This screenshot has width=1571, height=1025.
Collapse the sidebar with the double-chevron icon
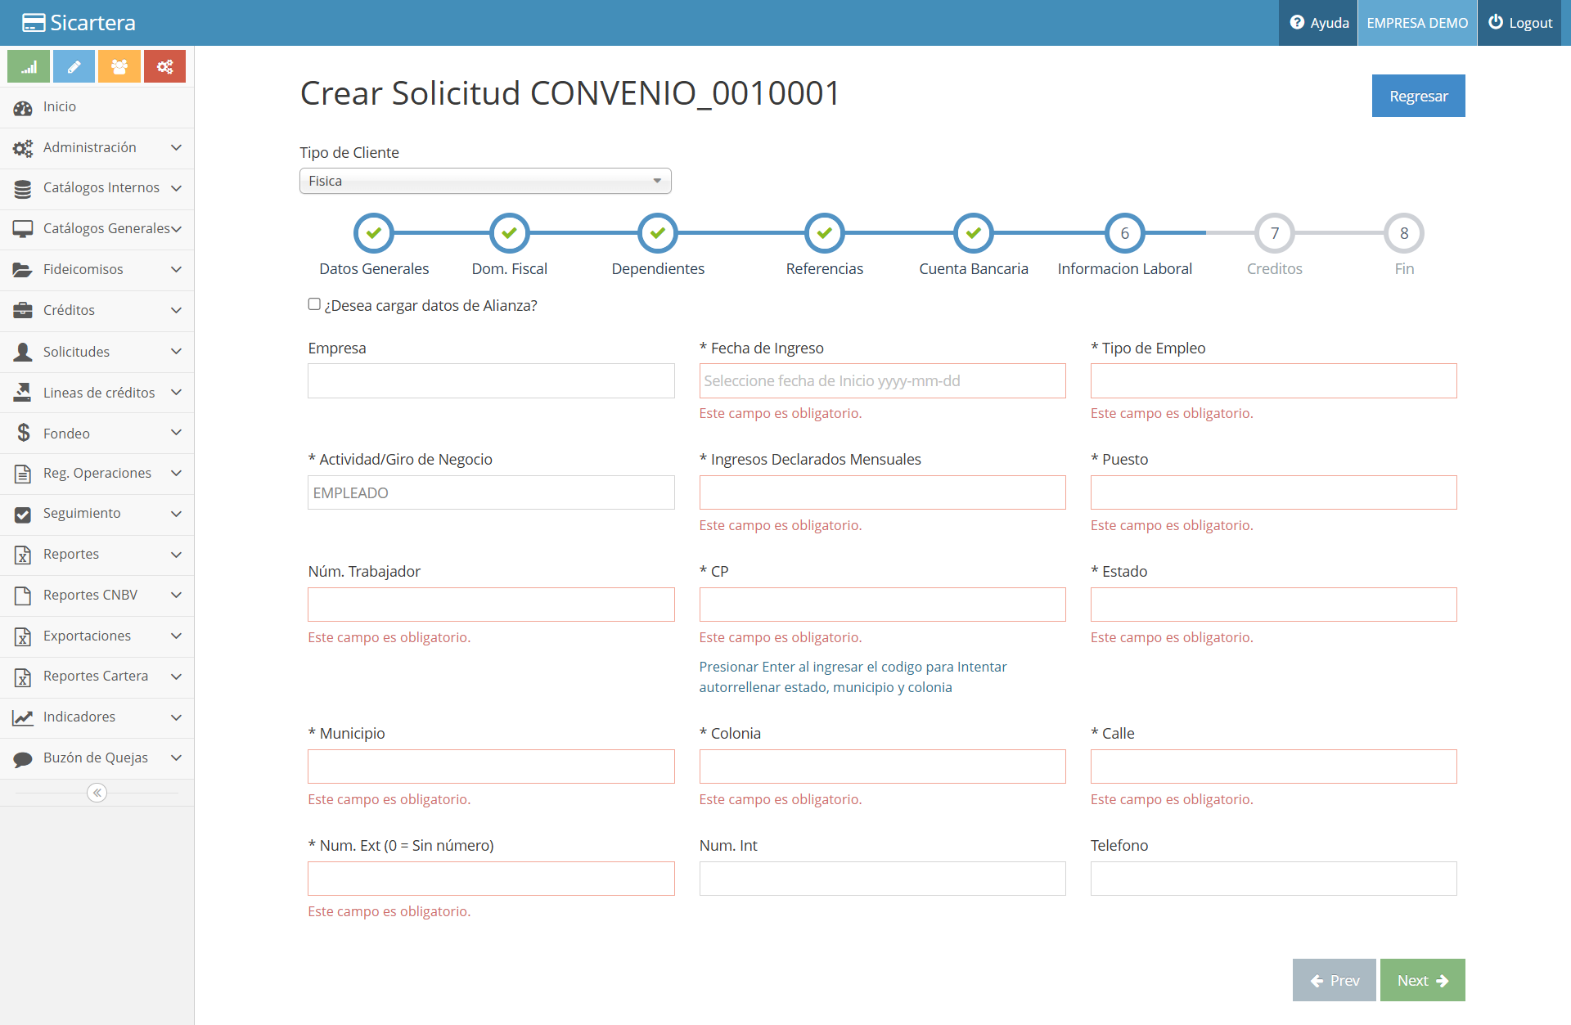coord(97,793)
